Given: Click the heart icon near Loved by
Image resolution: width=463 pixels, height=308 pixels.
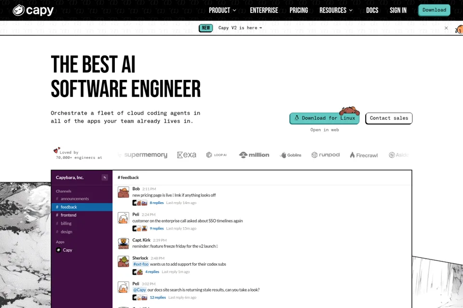Looking at the screenshot, I should click(x=57, y=150).
